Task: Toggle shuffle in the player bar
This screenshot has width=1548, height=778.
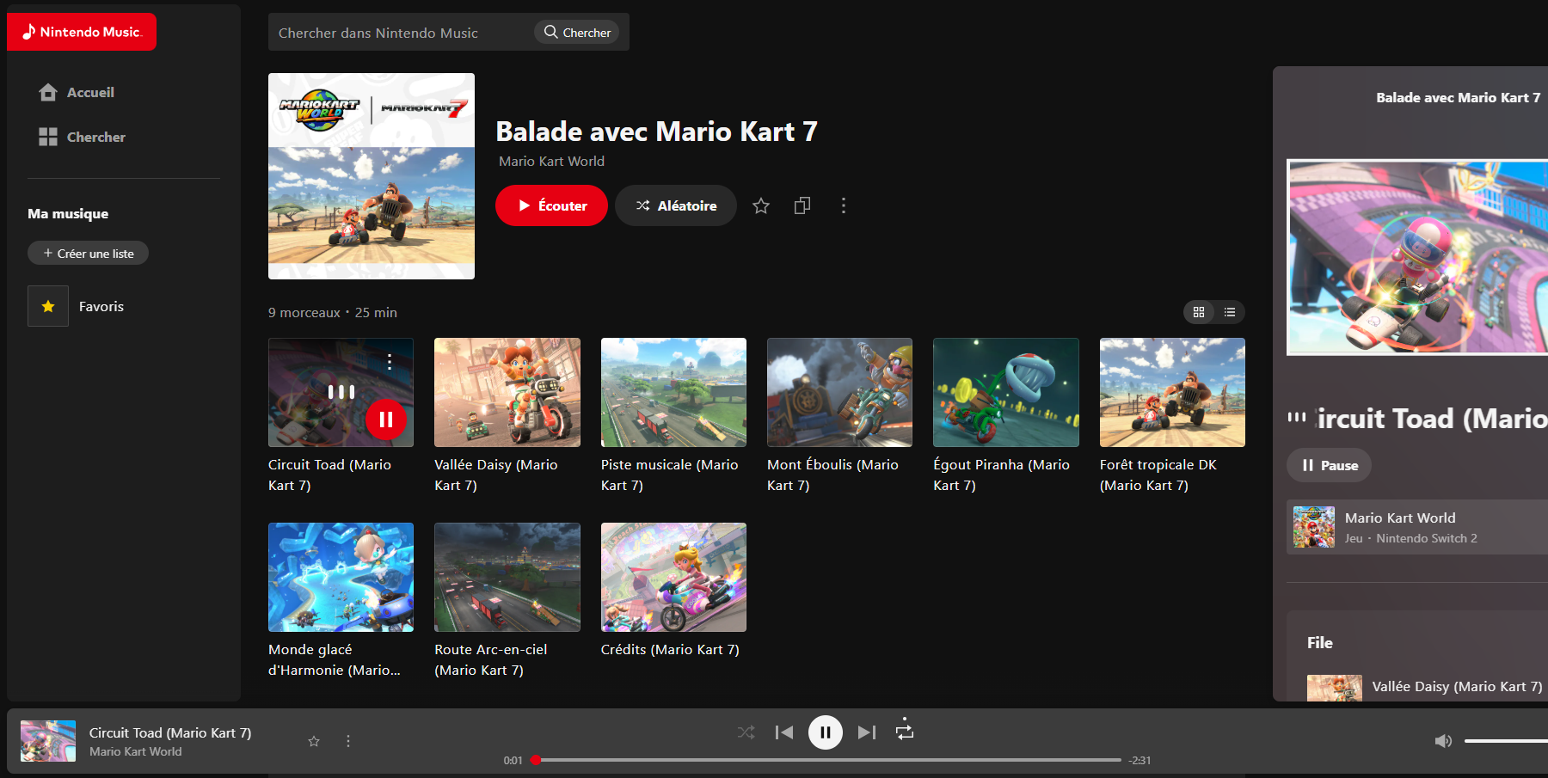Action: click(746, 732)
